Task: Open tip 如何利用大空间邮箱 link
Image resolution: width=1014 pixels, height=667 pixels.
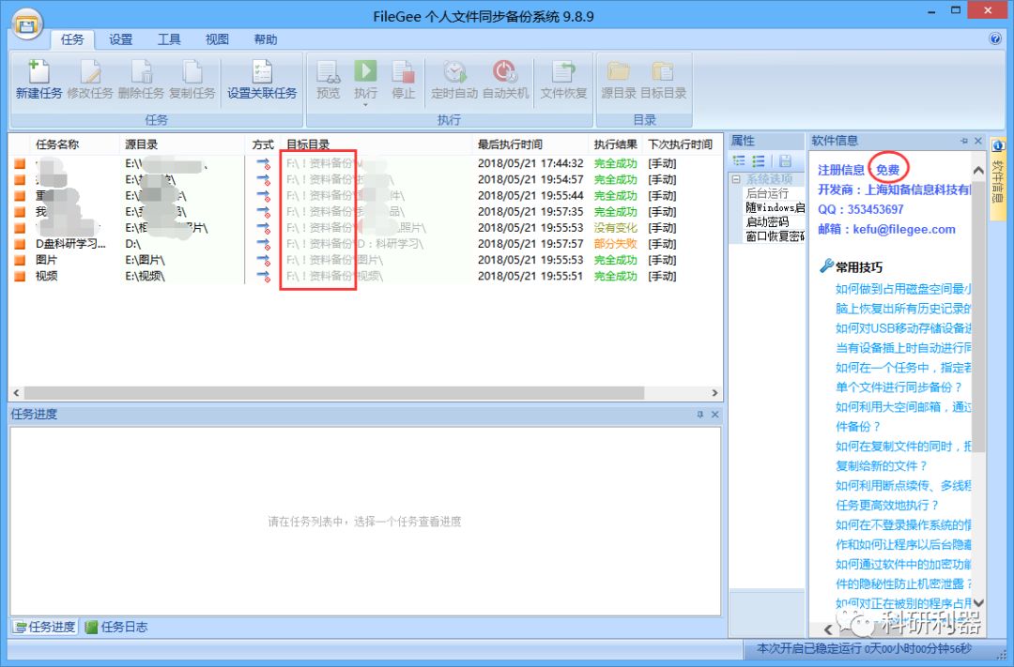Action: coord(903,407)
